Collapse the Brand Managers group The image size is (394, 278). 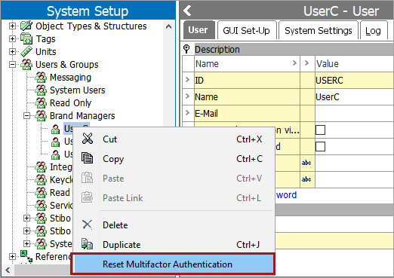tap(26, 116)
